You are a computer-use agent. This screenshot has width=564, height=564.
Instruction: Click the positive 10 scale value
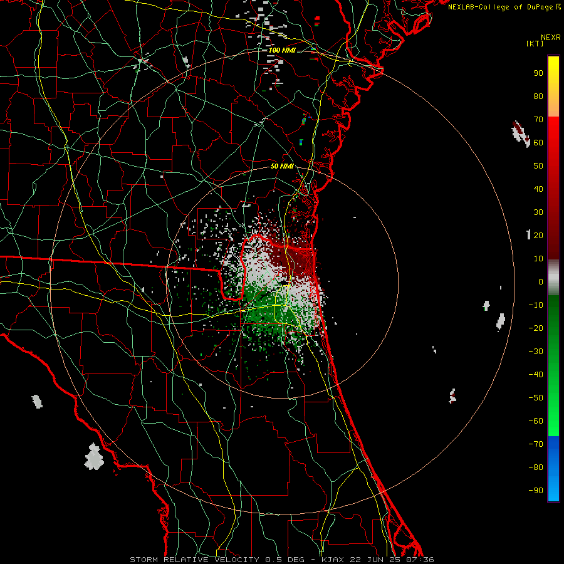[x=538, y=259]
